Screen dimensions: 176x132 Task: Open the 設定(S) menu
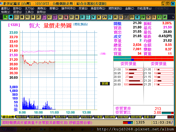18,12
